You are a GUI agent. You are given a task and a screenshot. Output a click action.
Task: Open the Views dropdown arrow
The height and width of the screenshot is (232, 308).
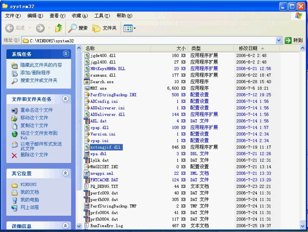(x=134, y=28)
